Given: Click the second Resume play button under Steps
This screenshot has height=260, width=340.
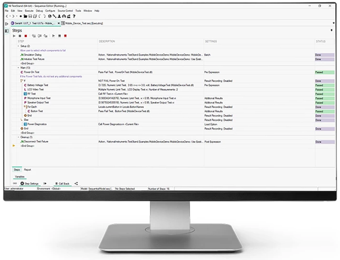Looking at the screenshot, I should 54,36.
